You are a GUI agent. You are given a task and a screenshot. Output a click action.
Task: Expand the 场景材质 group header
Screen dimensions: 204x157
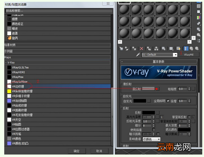point(57,45)
